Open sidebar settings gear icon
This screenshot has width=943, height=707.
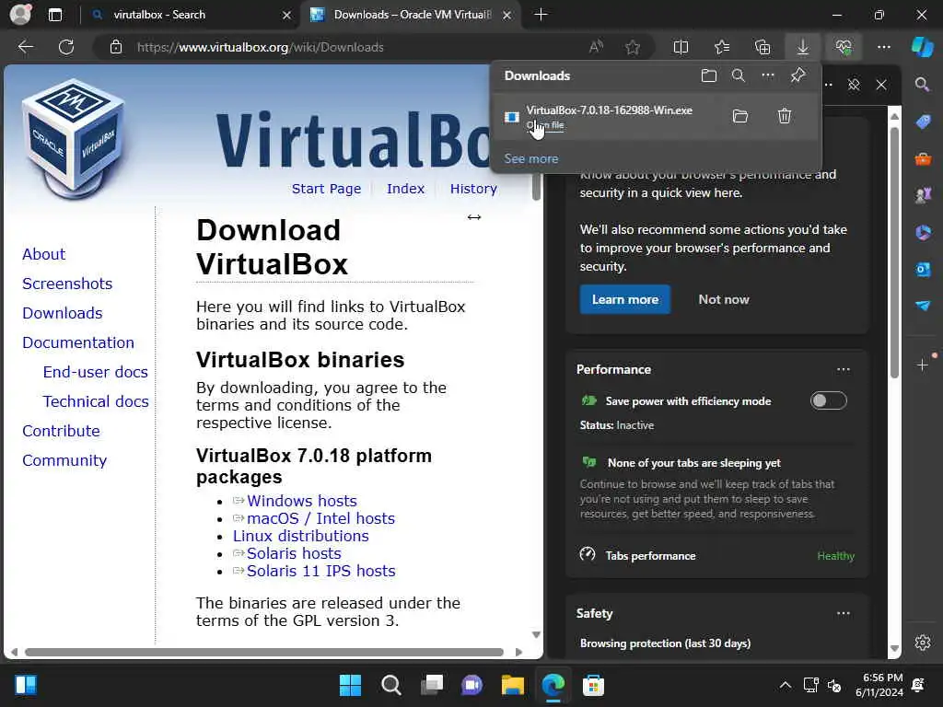pyautogui.click(x=923, y=643)
